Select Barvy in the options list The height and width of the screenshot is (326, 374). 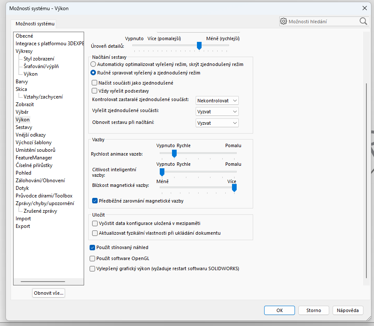click(x=22, y=82)
